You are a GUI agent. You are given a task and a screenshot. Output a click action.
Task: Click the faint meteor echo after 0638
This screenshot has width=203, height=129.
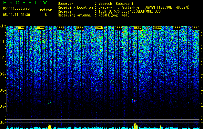point(161,100)
